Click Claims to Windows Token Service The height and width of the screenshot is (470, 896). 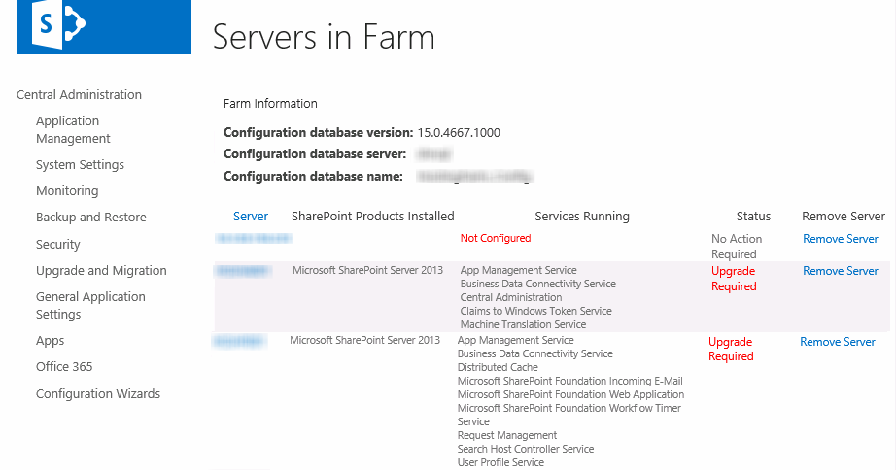pos(536,312)
